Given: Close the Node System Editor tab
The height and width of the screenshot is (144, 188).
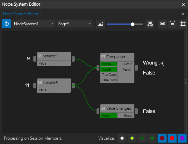Looking at the screenshot, I should point(183,14).
